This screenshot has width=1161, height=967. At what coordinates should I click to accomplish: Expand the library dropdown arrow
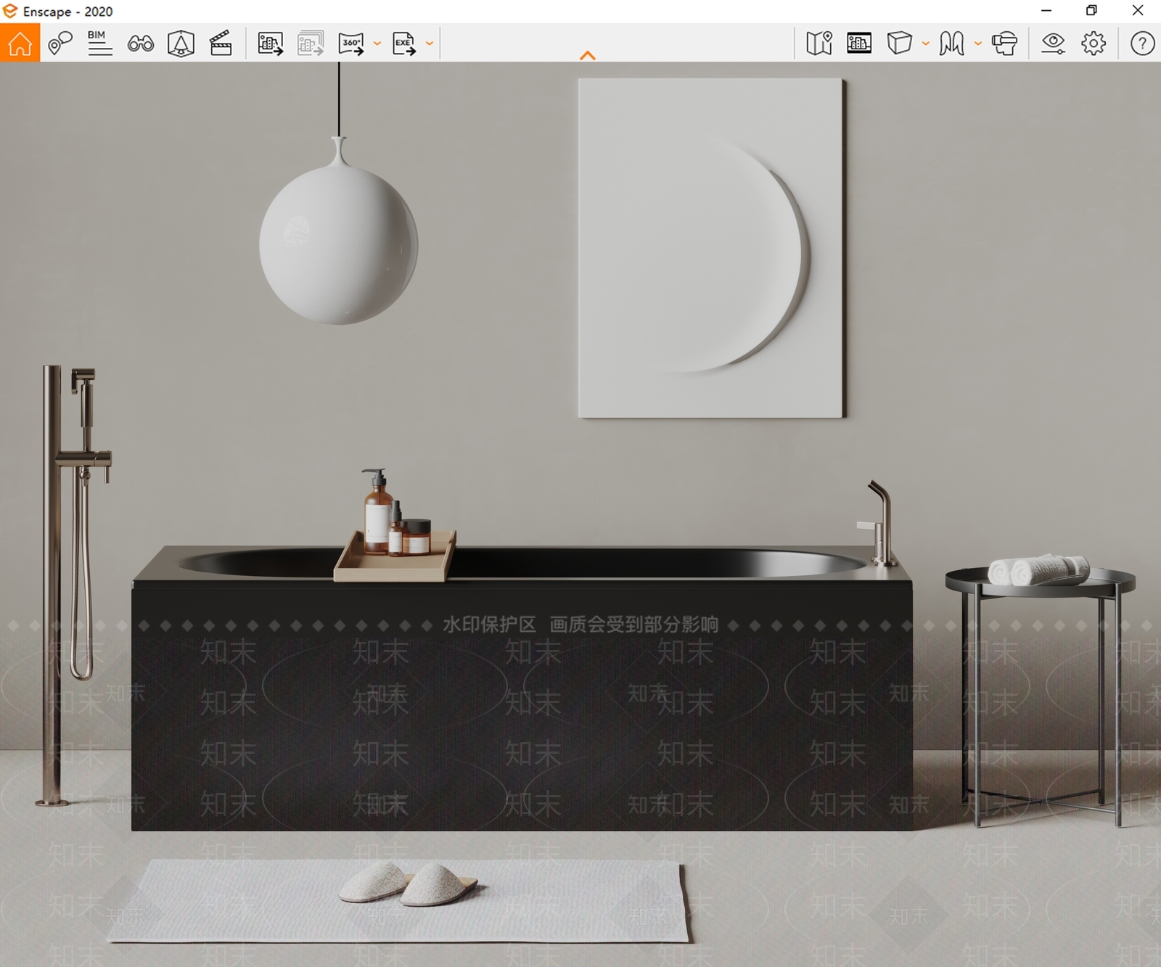click(x=978, y=44)
